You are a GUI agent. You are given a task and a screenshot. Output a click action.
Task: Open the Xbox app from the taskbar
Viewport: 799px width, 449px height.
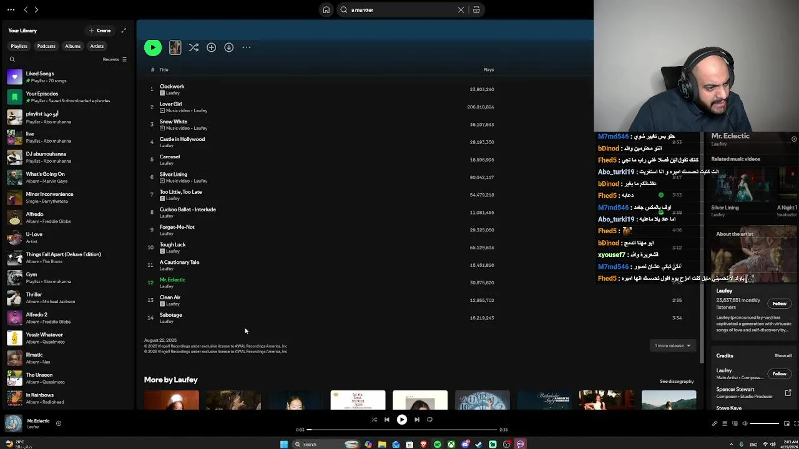click(x=451, y=444)
